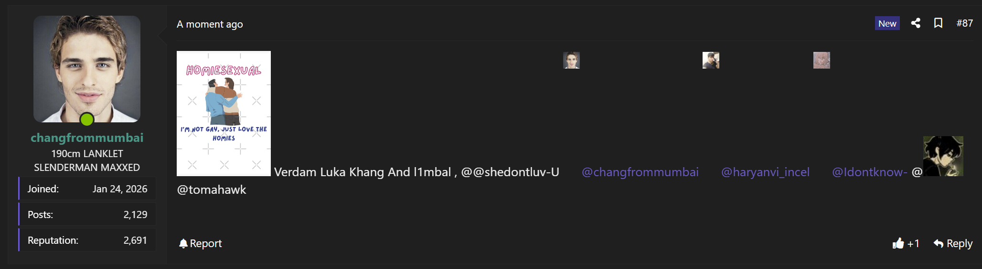Image resolution: width=982 pixels, height=269 pixels.
Task: Open the Homiesexual image attachment
Action: [224, 113]
